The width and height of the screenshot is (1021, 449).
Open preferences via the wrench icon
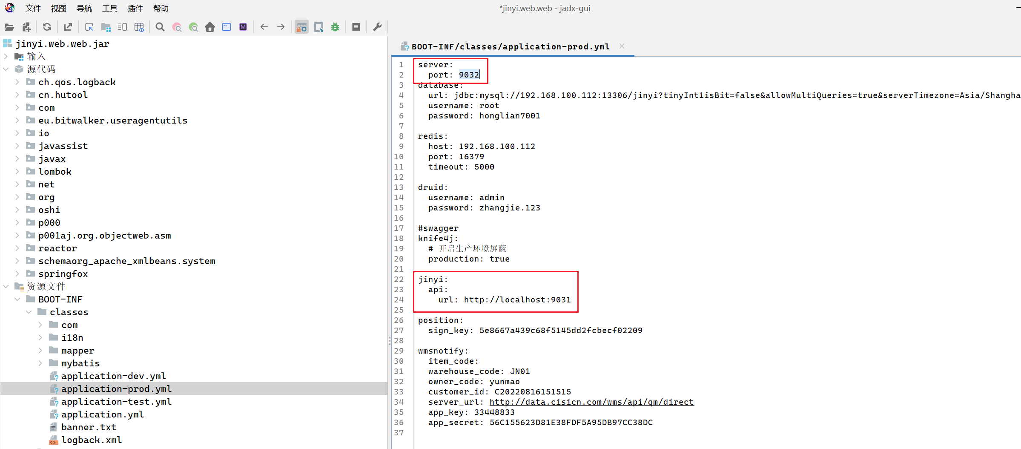coord(377,27)
